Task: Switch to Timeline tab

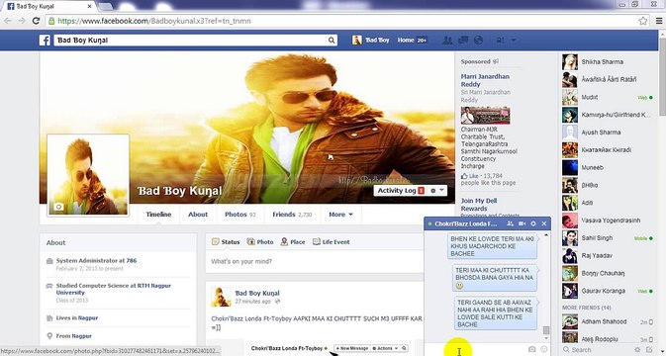Action: (159, 215)
